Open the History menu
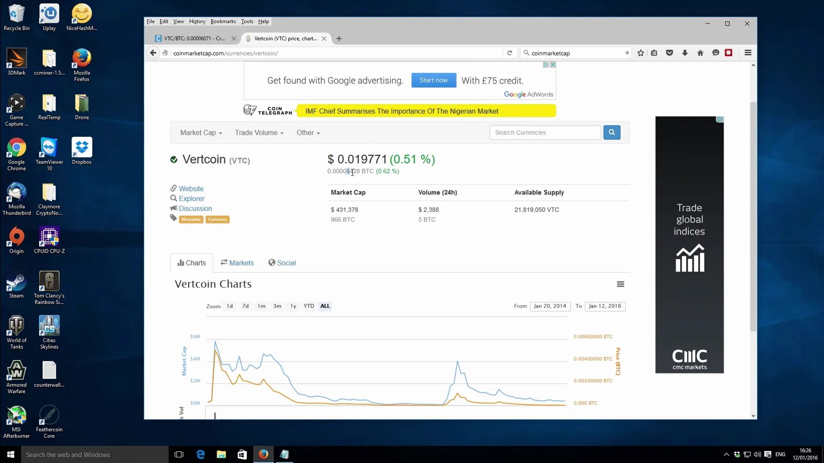The height and width of the screenshot is (463, 824). 197,22
